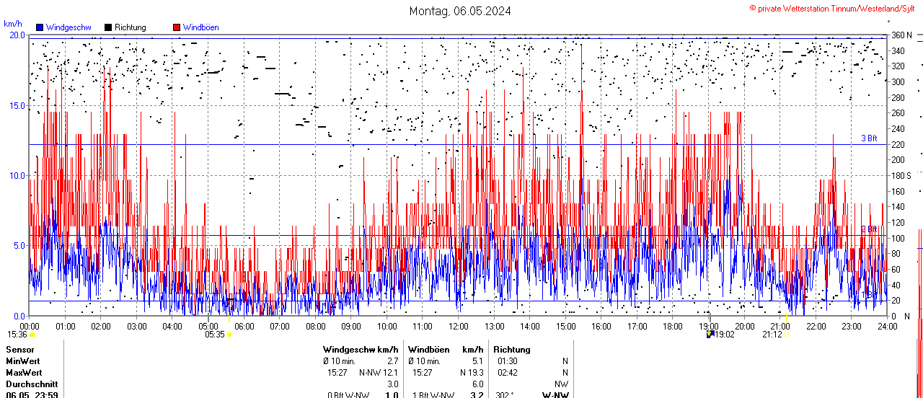Click the minimum gust value '5.1'

pyautogui.click(x=477, y=361)
